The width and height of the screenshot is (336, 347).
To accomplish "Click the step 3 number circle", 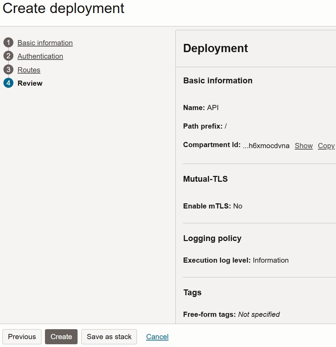I will 8,70.
